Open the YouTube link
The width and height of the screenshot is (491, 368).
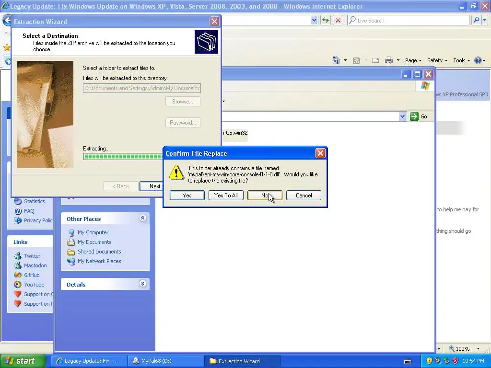[34, 285]
